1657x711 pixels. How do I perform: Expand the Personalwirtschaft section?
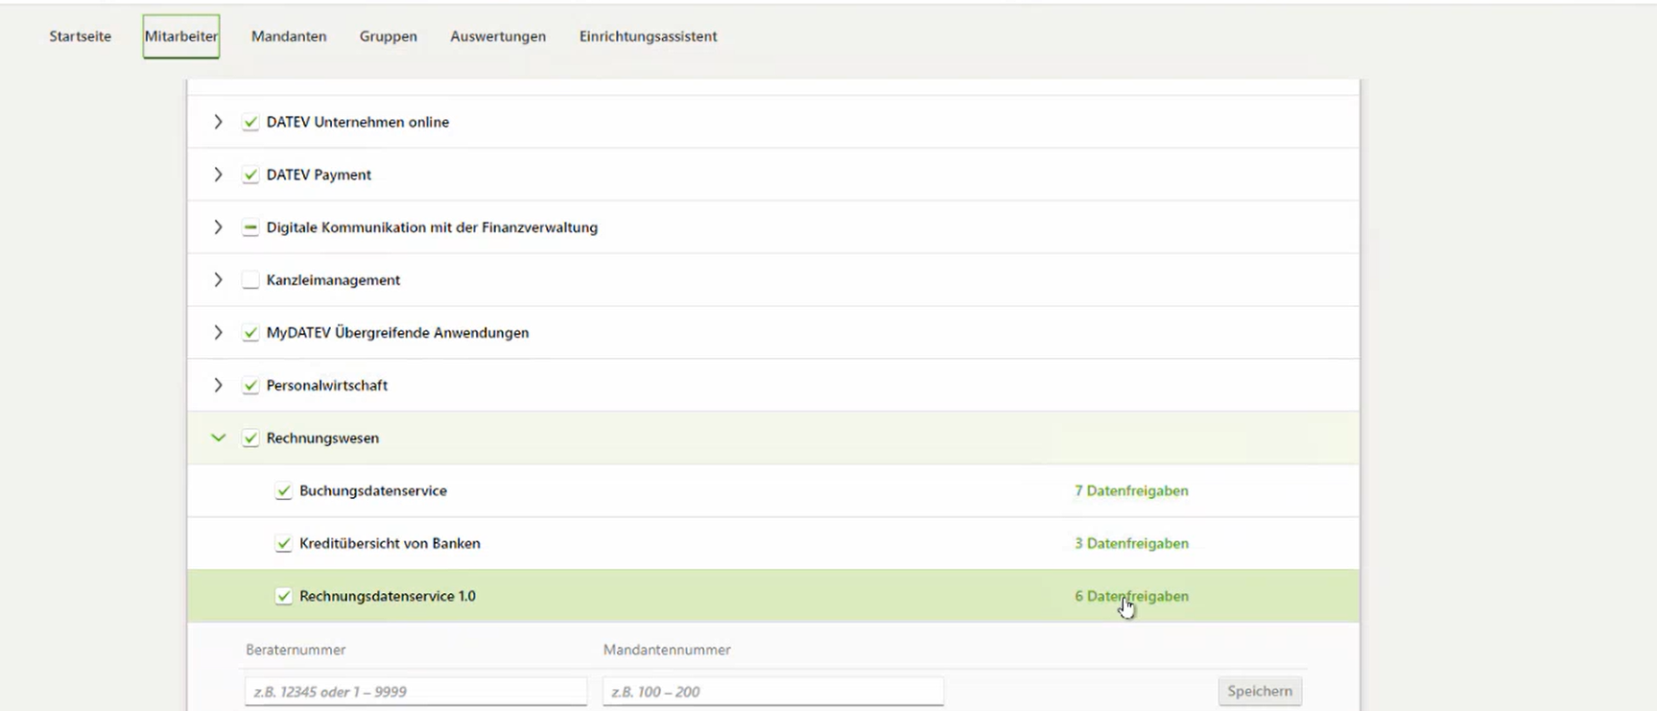click(x=218, y=386)
